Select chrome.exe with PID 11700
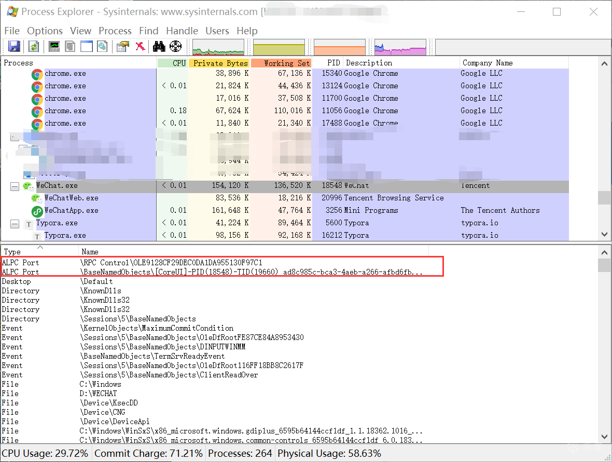 click(x=285, y=99)
